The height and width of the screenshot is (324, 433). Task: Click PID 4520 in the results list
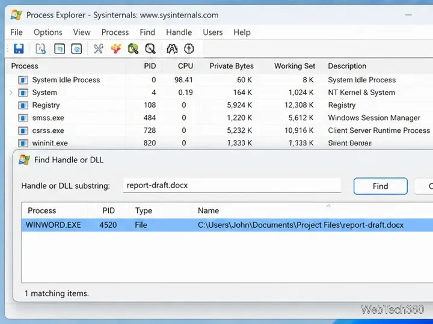coord(108,225)
